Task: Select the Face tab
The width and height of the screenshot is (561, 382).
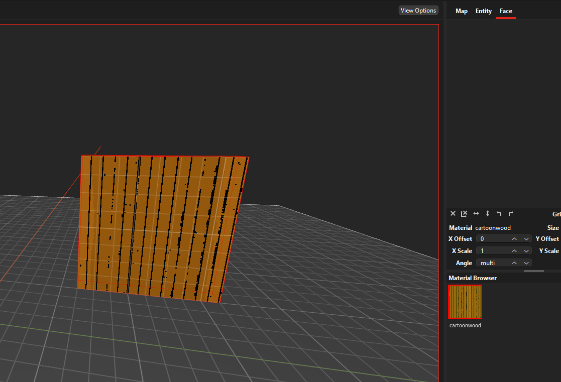Action: 506,11
